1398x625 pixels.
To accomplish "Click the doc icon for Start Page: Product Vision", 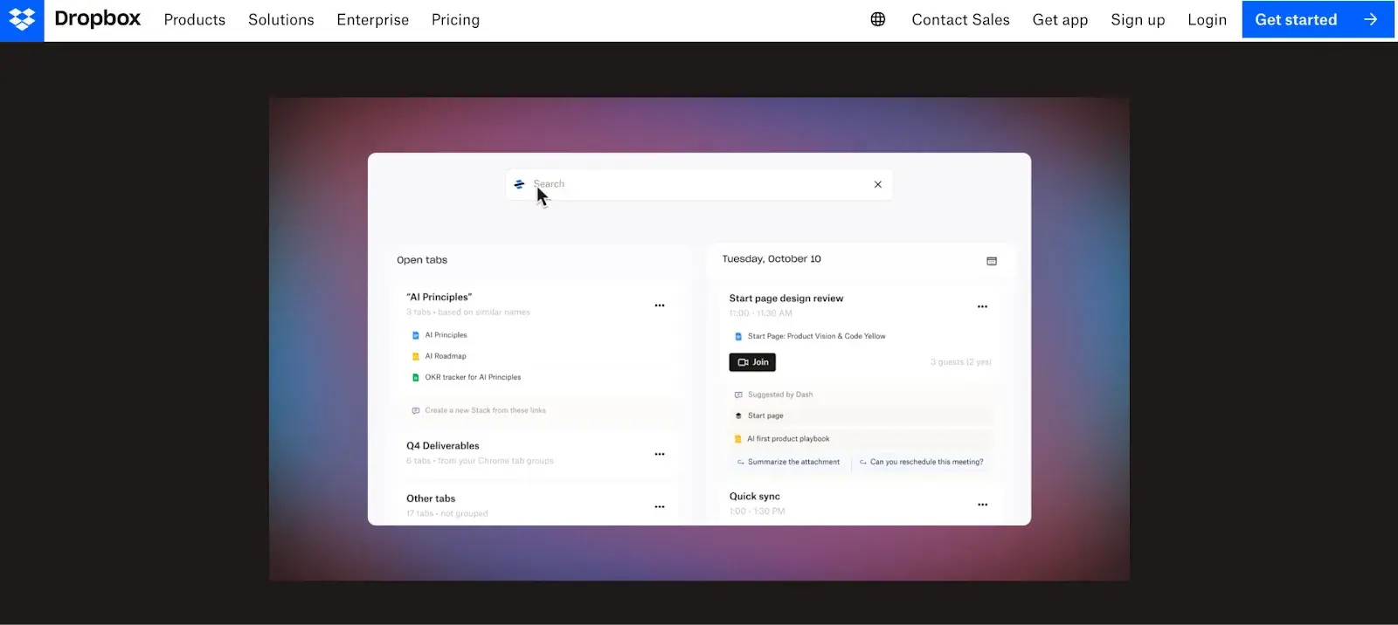I will [x=738, y=336].
